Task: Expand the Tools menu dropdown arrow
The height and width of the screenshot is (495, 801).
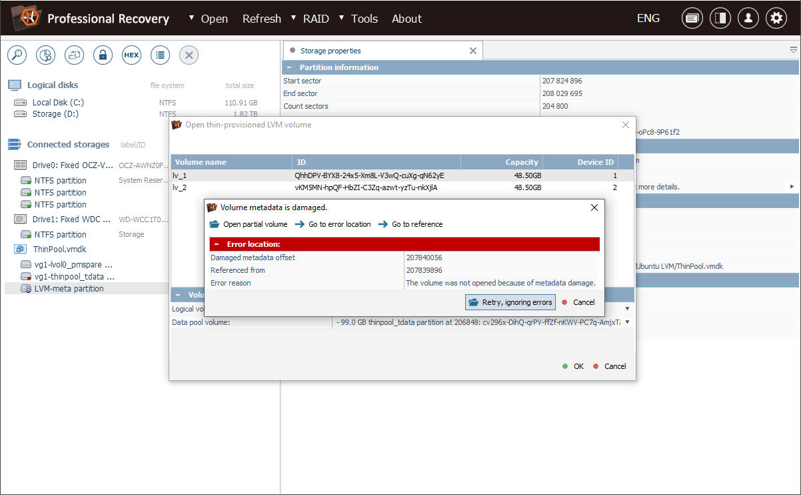Action: tap(342, 18)
